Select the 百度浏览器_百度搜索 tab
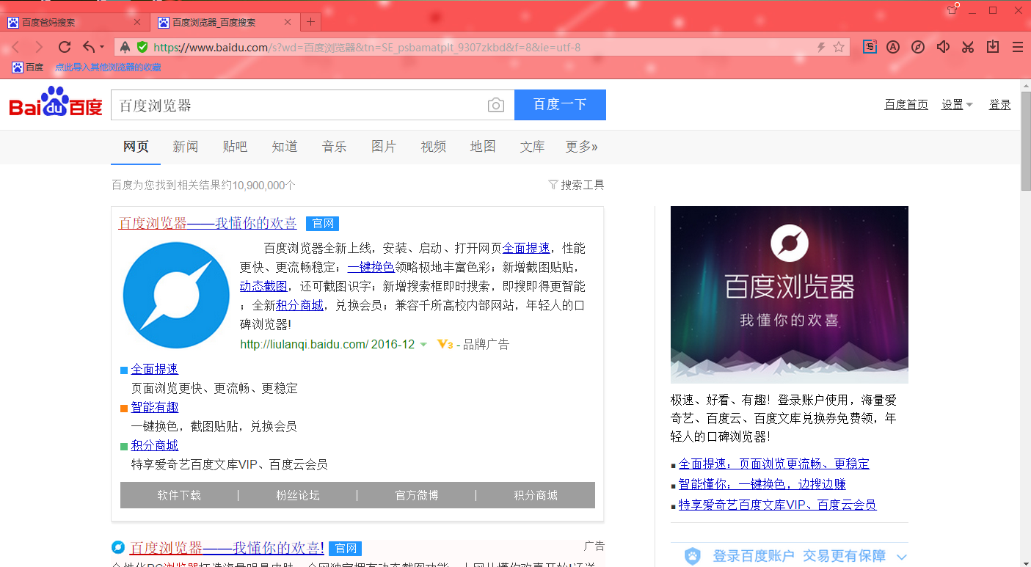This screenshot has width=1031, height=567. (x=225, y=23)
